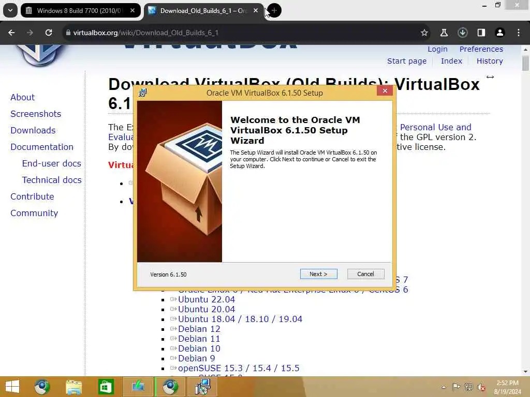Open Technical docs in the sidebar
The width and height of the screenshot is (530, 397).
(x=52, y=180)
